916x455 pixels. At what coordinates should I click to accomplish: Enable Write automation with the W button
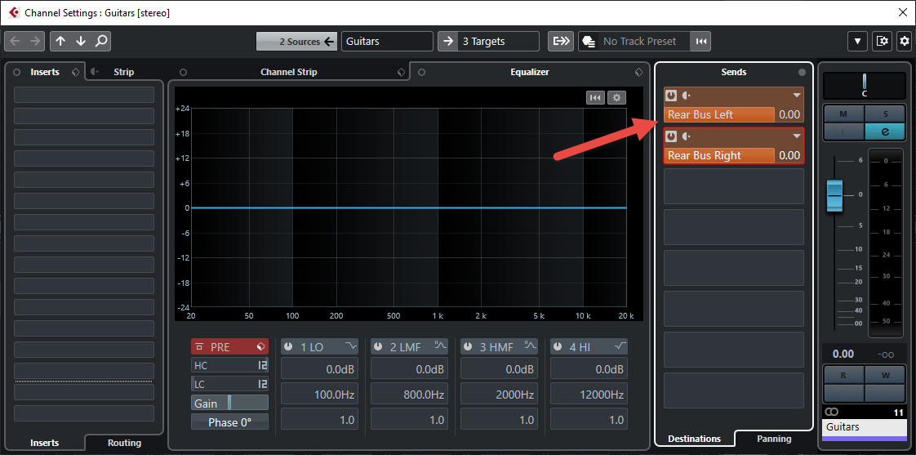coord(885,376)
